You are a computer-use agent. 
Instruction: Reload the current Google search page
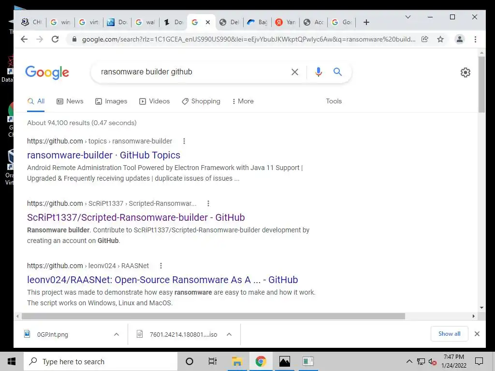pyautogui.click(x=55, y=39)
